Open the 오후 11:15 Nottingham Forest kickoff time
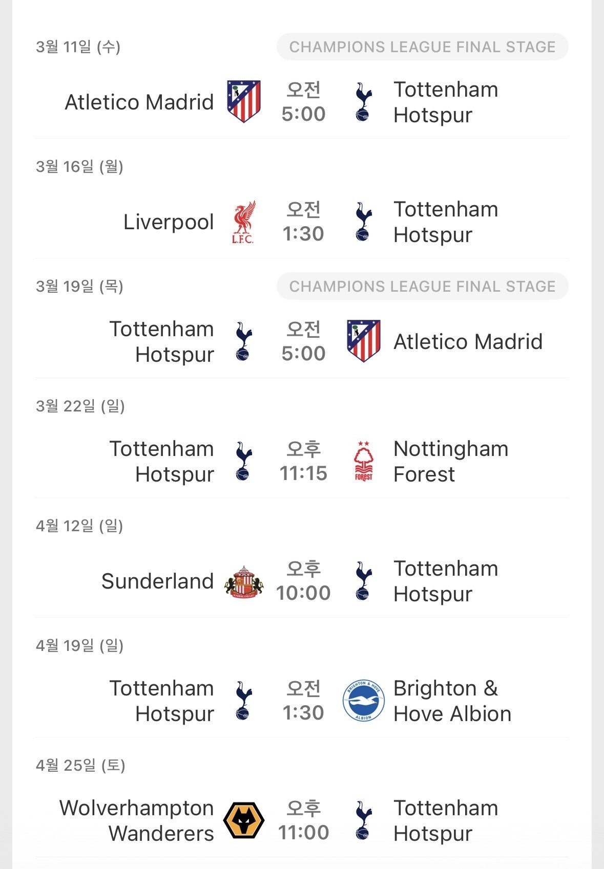Screen dimensions: 604x869 tap(303, 461)
